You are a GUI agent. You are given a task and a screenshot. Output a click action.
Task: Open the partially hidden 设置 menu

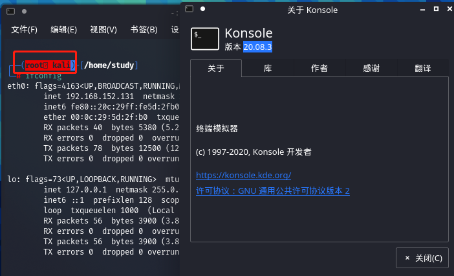click(174, 30)
